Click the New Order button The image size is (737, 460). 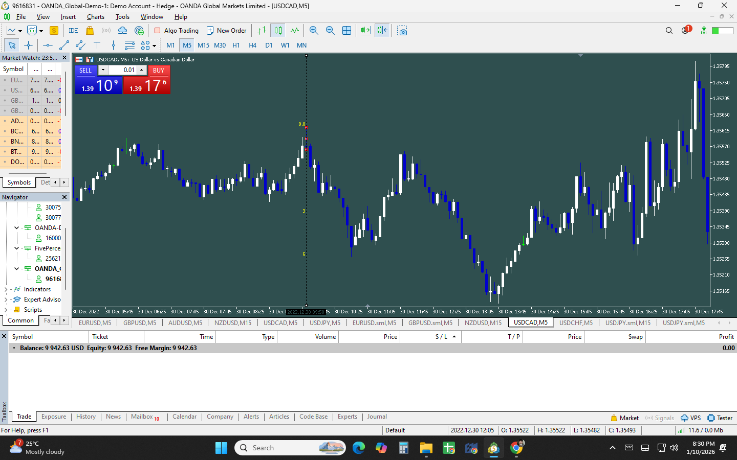226,31
